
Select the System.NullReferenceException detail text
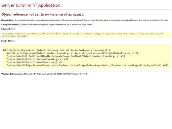coord(56,25)
